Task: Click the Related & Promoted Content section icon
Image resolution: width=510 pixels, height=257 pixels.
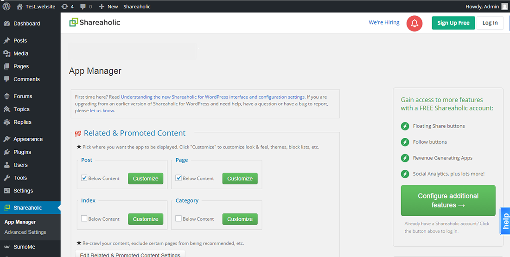Action: (78, 134)
